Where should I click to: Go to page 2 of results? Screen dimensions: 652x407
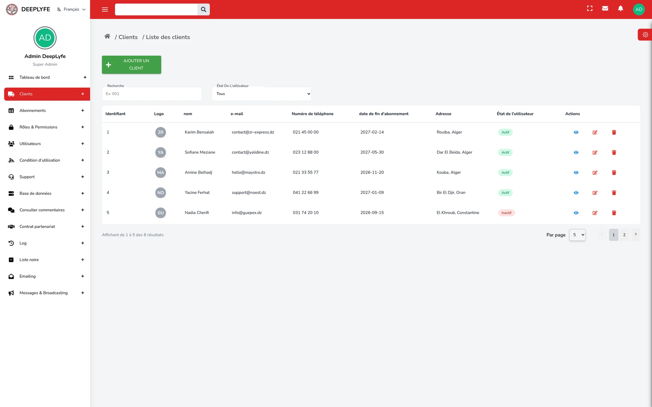click(624, 235)
